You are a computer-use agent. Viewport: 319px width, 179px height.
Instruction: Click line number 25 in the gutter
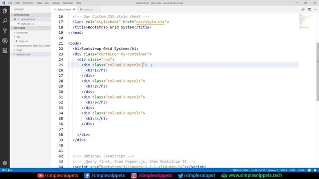click(61, 65)
